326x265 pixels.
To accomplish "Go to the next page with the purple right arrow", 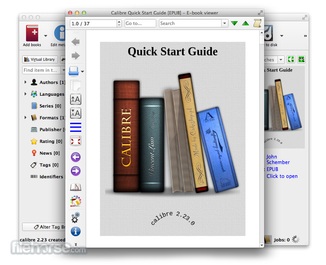I will (75, 171).
